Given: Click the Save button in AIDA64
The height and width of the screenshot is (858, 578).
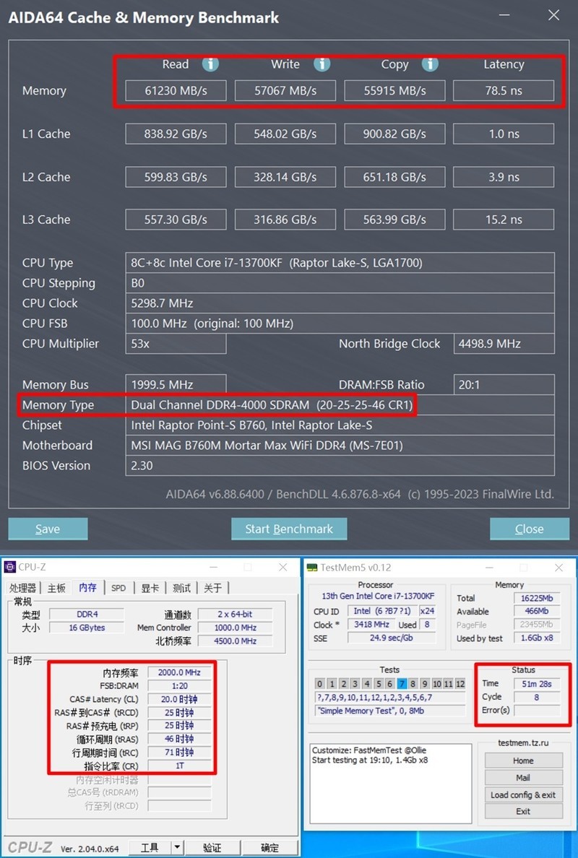Looking at the screenshot, I should (x=48, y=529).
